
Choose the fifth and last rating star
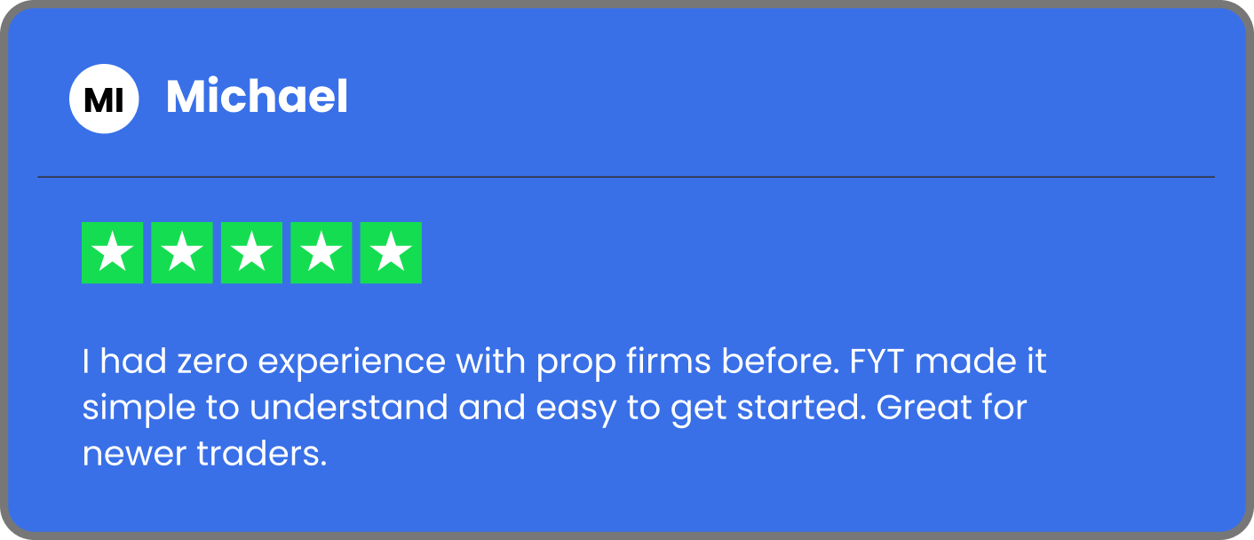pyautogui.click(x=391, y=253)
